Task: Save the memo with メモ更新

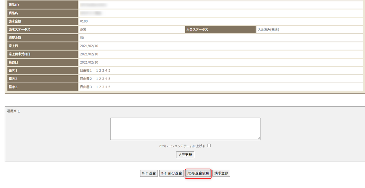Action: coord(185,155)
